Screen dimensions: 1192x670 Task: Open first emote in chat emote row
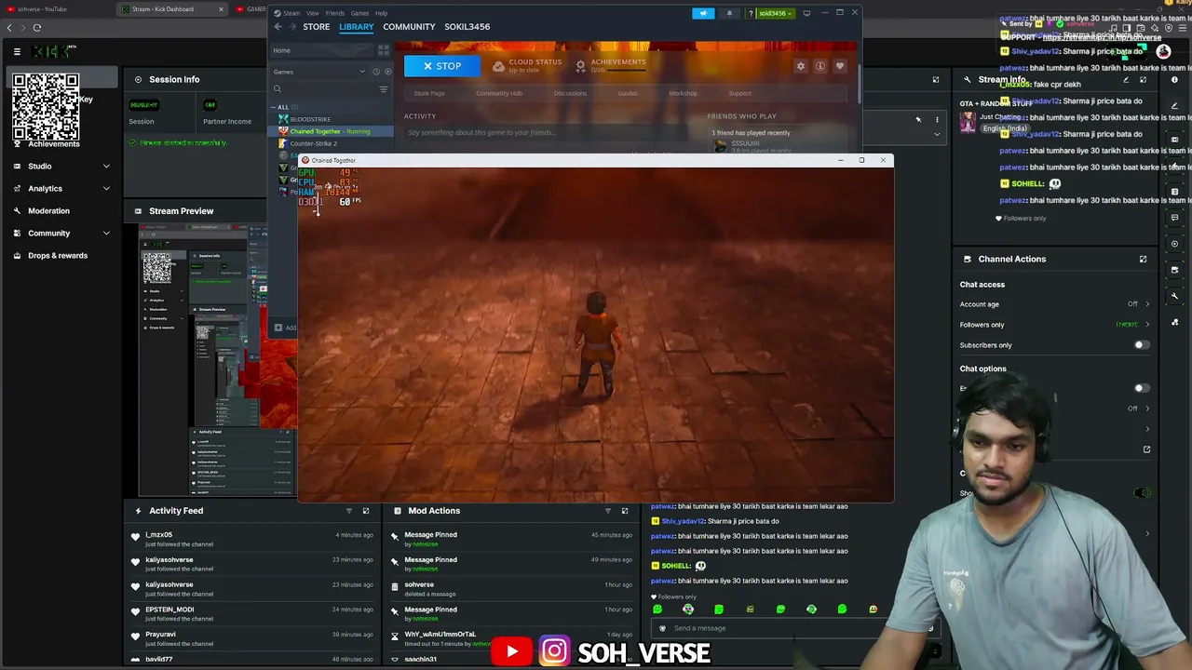[657, 610]
